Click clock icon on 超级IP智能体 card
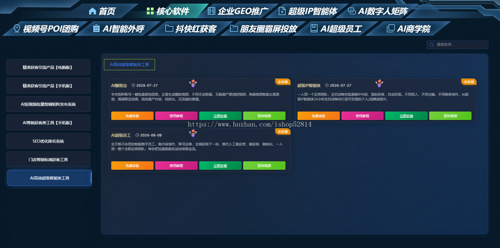Screen dimensions: 500x248 327,85
